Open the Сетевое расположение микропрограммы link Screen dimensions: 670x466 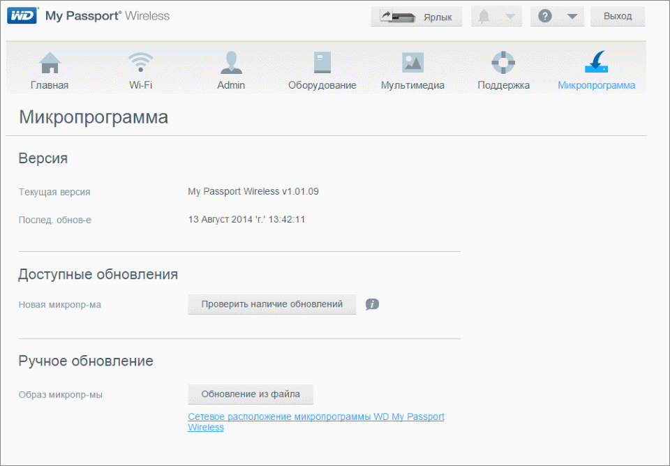pos(316,416)
